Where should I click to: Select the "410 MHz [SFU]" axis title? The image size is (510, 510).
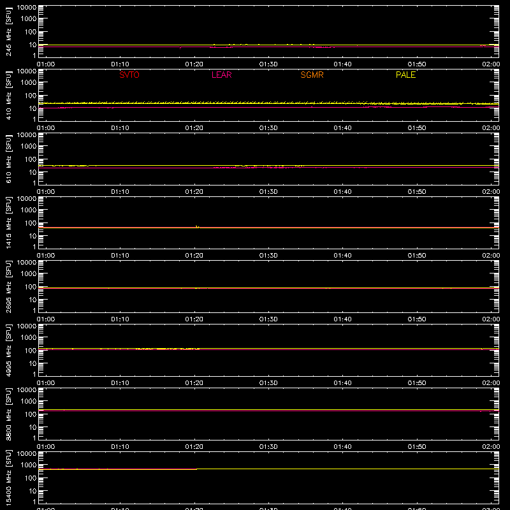tap(8, 95)
